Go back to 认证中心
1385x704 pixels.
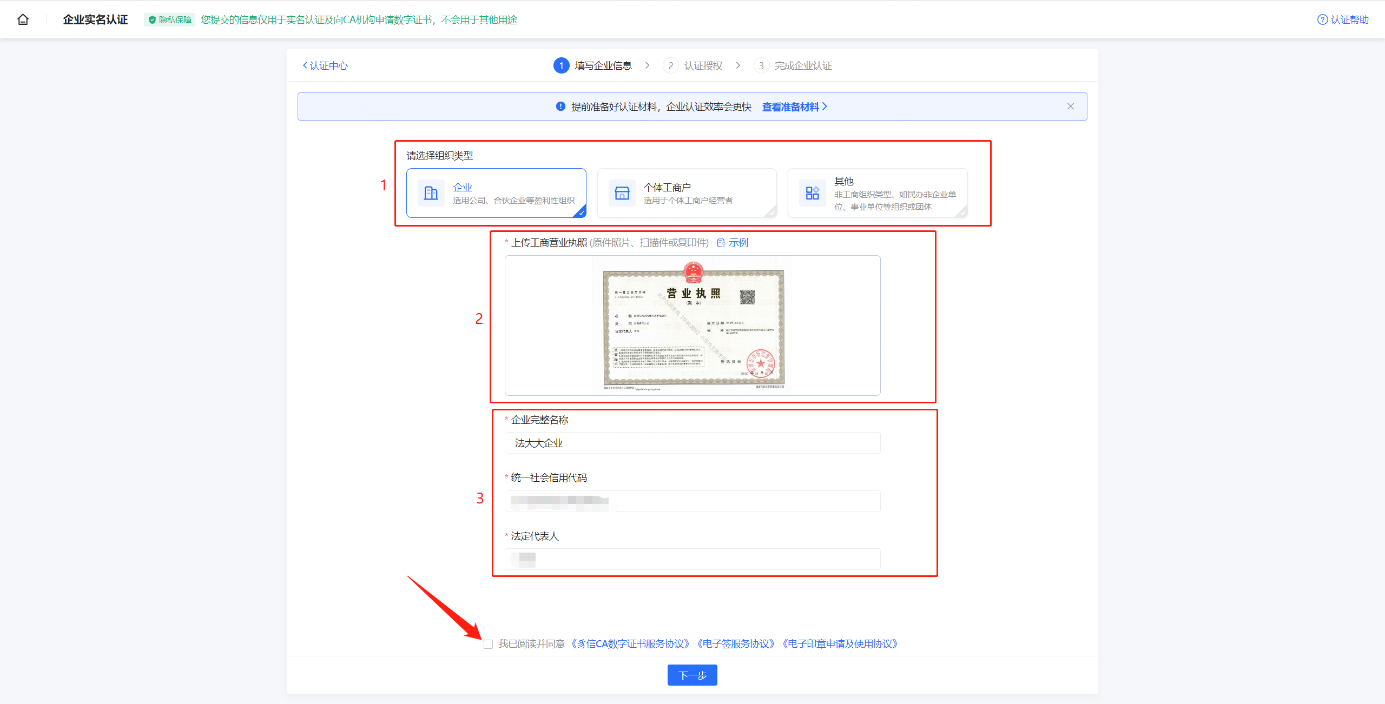pos(325,66)
